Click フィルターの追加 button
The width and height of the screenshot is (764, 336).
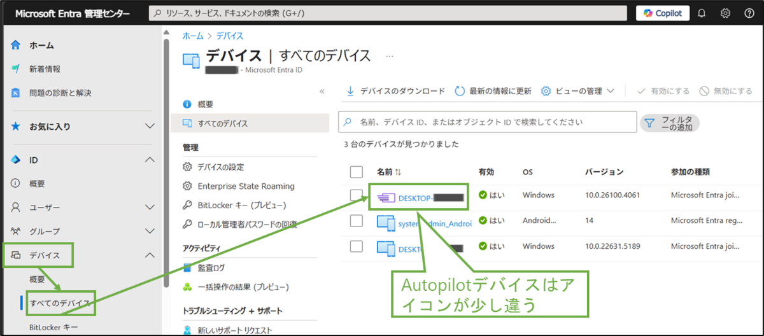click(x=670, y=123)
